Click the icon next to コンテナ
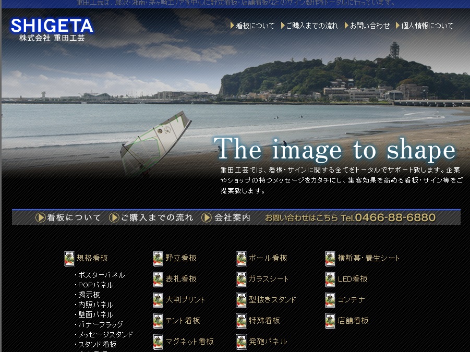The width and height of the screenshot is (470, 352). (x=330, y=300)
